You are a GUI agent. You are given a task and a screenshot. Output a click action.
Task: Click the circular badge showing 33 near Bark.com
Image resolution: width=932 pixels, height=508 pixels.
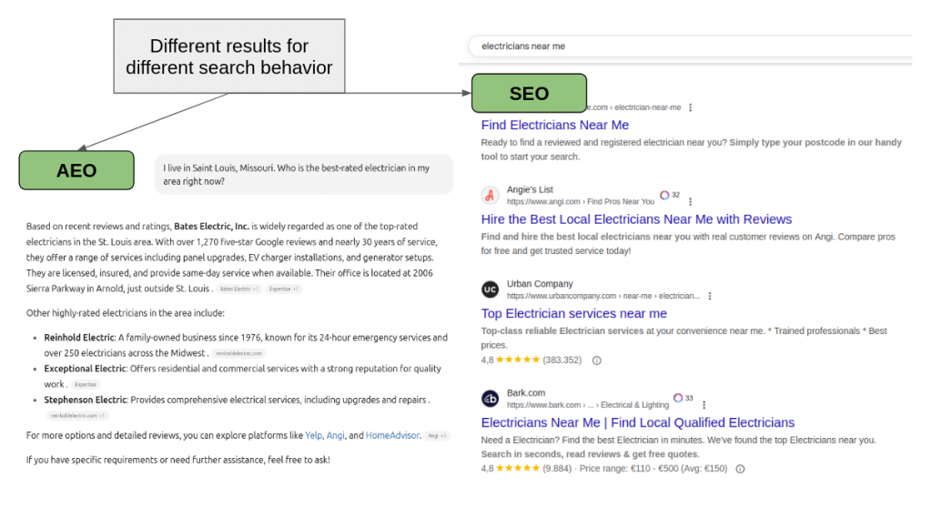[684, 398]
